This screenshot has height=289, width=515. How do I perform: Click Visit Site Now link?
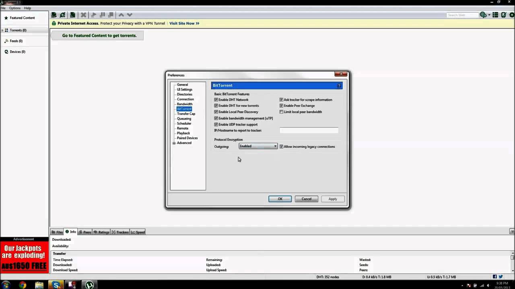(184, 23)
